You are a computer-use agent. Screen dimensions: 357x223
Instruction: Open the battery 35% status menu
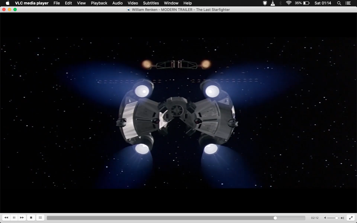click(302, 3)
